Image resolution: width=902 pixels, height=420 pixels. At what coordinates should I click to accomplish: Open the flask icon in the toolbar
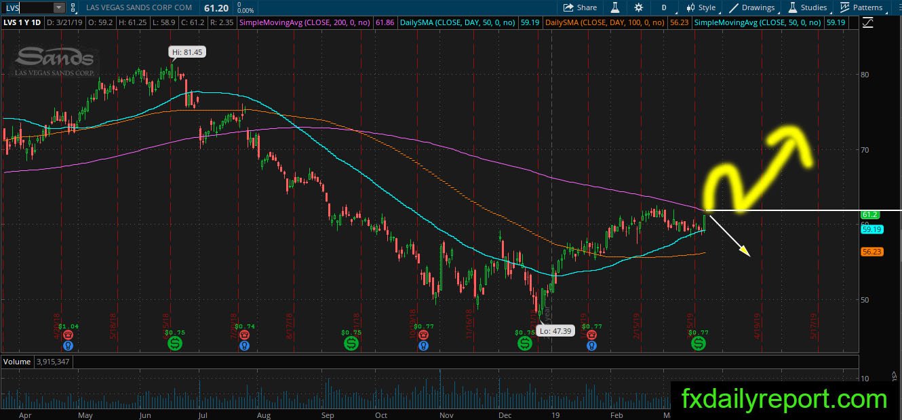point(615,7)
